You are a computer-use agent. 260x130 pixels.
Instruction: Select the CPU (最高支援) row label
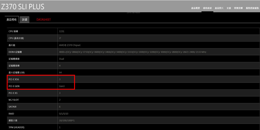[16, 38]
